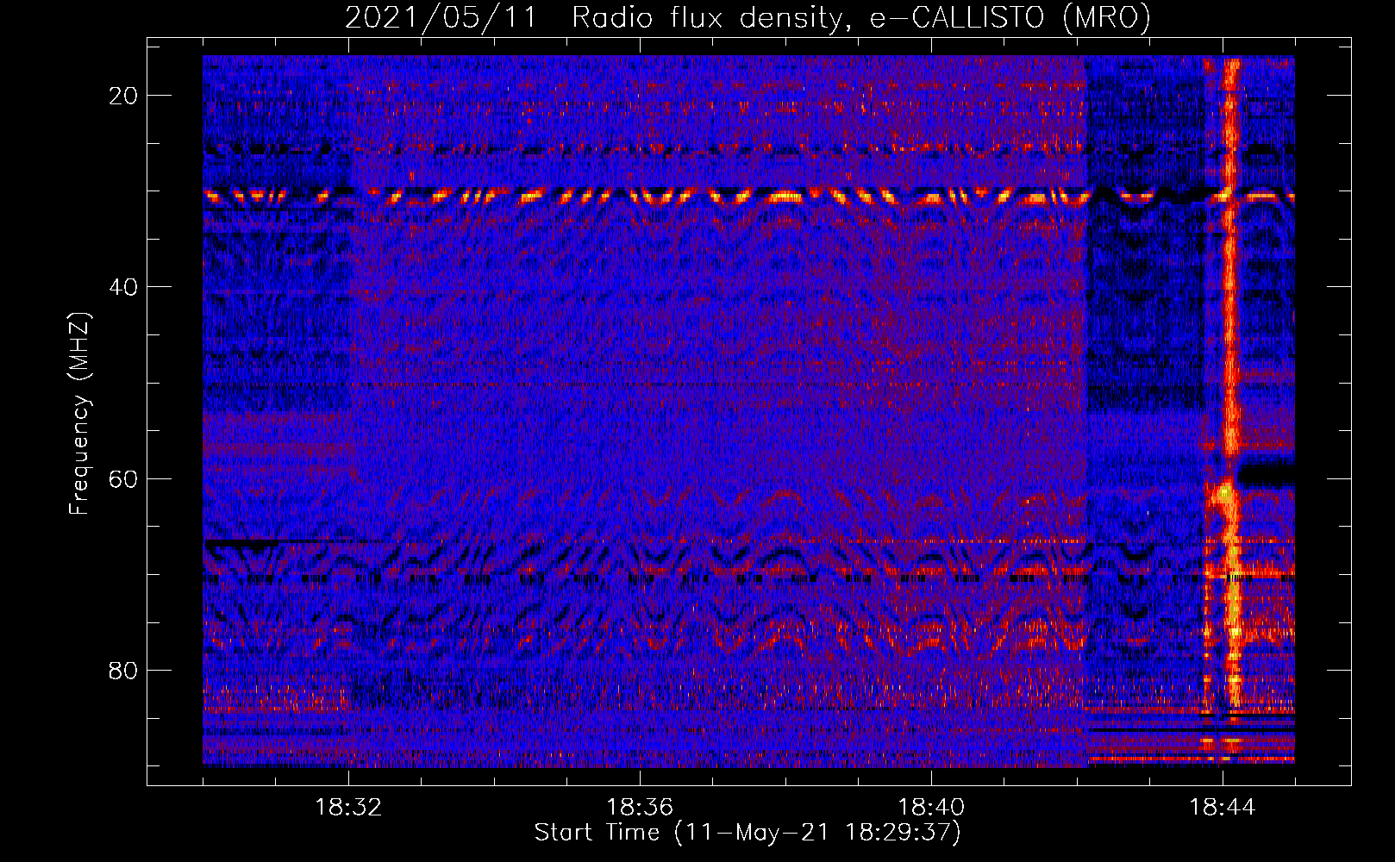Viewport: 1395px width, 862px height.
Task: Select the "Frequency (MHZ)" axis label
Action: coord(79,414)
